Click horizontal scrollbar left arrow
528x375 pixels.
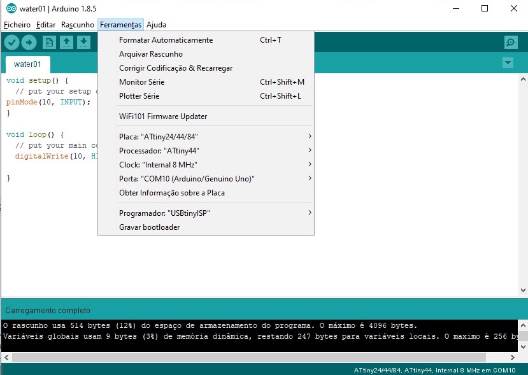pyautogui.click(x=6, y=358)
